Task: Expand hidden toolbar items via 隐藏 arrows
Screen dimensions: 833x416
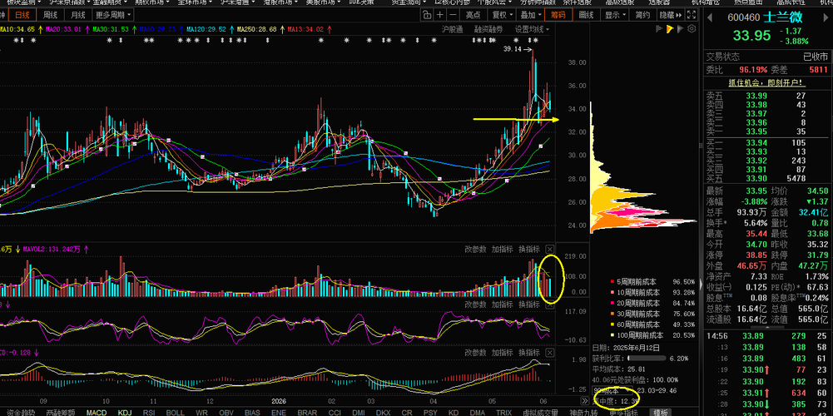Action: 671,15
